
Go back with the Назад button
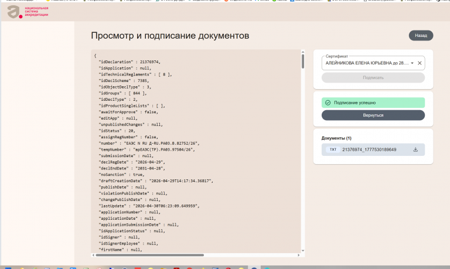point(421,36)
